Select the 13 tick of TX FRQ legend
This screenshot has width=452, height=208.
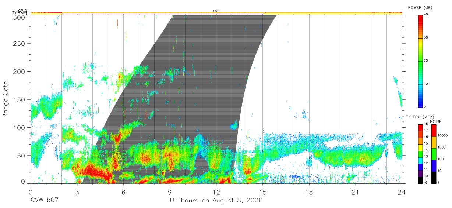pyautogui.click(x=426, y=156)
